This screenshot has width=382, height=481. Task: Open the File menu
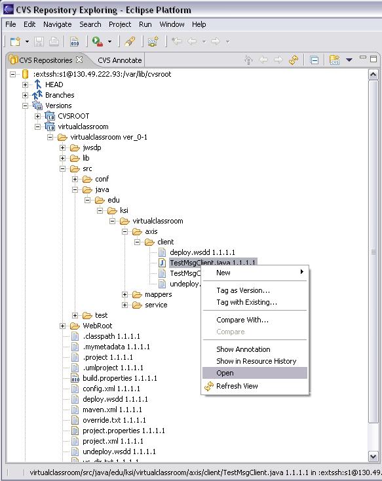[x=10, y=24]
